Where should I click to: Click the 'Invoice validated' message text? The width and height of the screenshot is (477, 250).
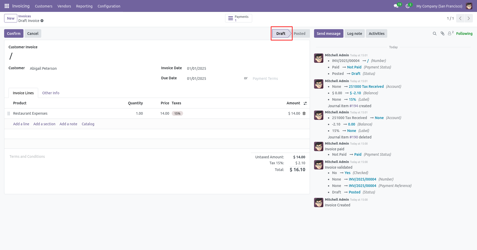pos(339,167)
